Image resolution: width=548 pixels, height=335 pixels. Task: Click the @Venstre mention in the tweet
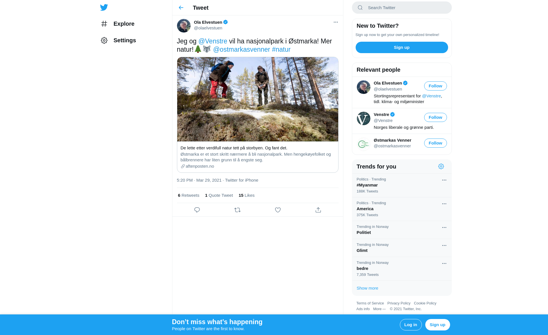pyautogui.click(x=213, y=41)
